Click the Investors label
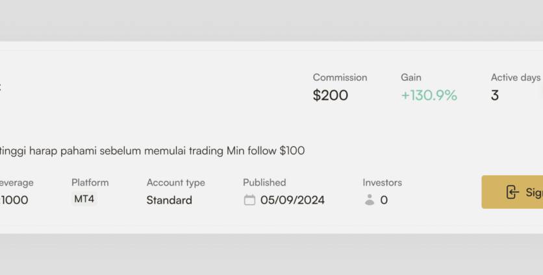Viewport: 543px width, 275px height. tap(382, 182)
